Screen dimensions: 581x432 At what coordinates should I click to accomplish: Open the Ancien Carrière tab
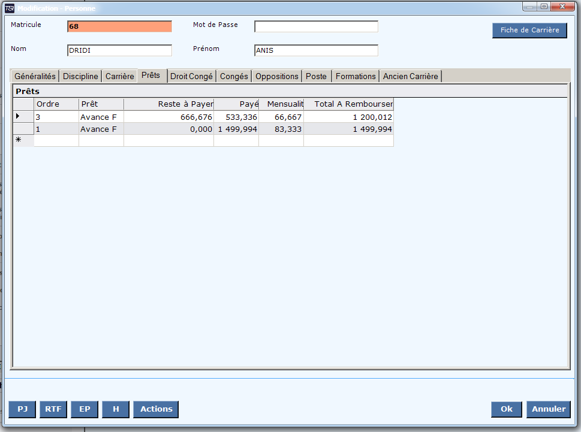[x=411, y=76]
